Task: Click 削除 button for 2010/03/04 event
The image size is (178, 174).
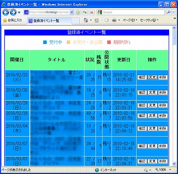Action: pos(163,129)
